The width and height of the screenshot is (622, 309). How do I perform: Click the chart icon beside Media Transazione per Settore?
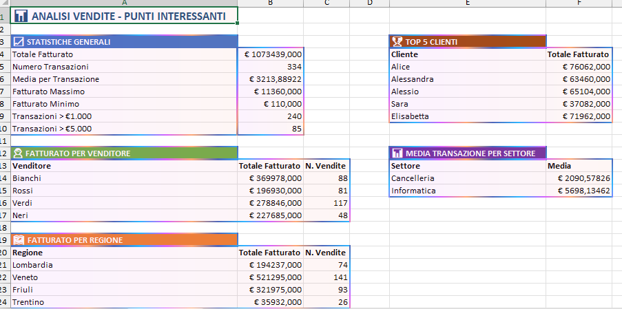pos(397,153)
